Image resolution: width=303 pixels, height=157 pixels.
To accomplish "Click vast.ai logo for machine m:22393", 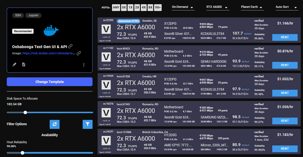I will 106,30.
